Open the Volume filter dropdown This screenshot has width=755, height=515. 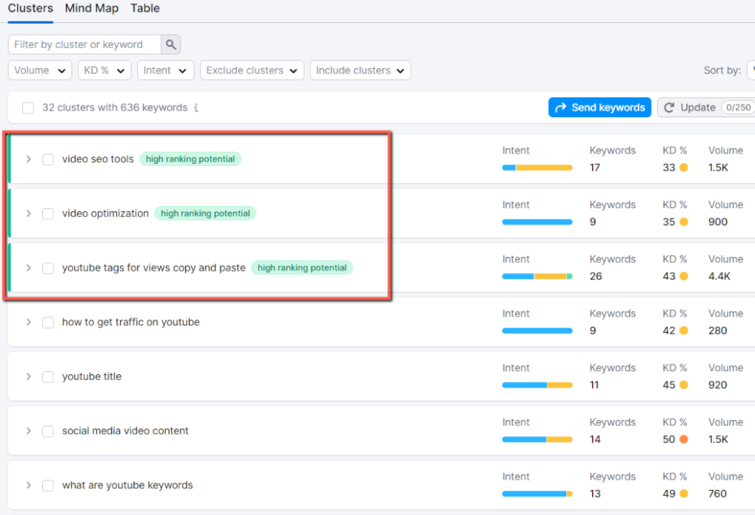point(39,70)
